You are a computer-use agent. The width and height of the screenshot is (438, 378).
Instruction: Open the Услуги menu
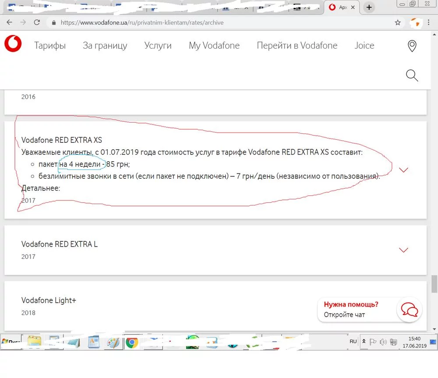(158, 45)
